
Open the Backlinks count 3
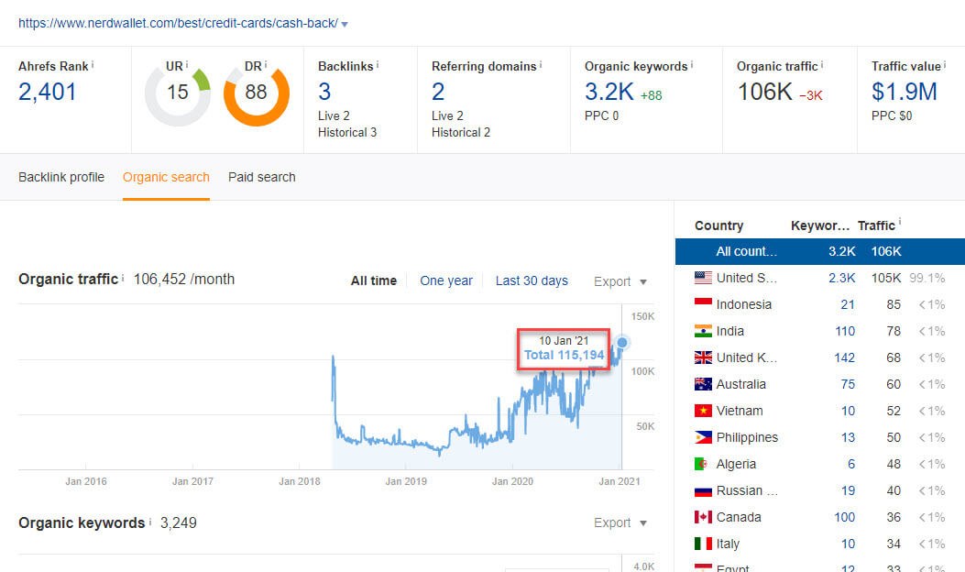pos(324,92)
